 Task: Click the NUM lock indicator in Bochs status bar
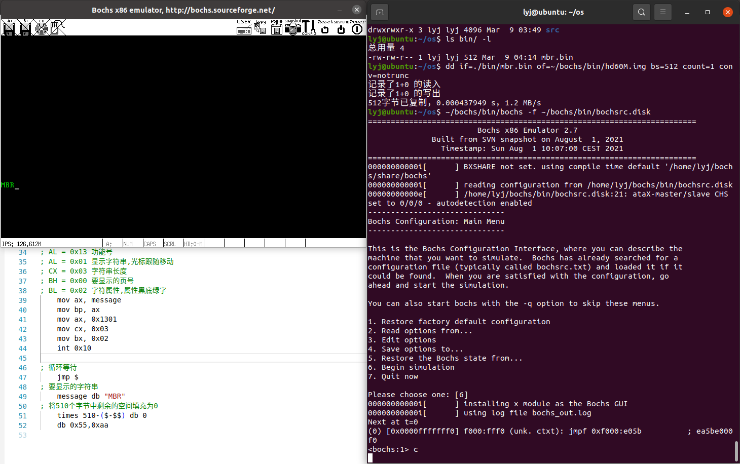click(x=128, y=244)
